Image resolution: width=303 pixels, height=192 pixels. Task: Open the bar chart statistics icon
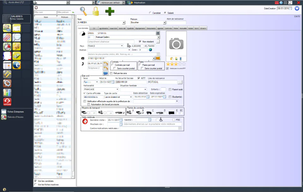tap(7, 93)
